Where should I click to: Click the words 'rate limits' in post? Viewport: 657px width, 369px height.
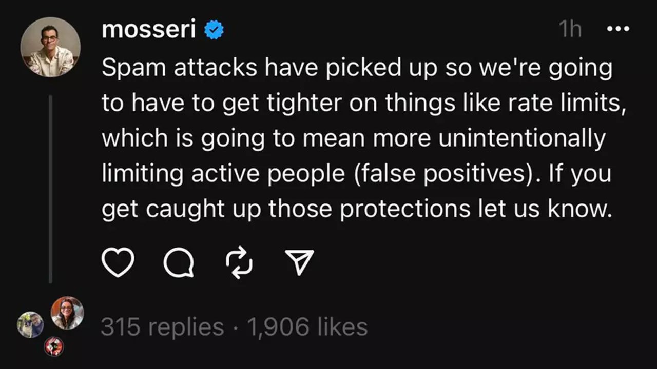(567, 104)
